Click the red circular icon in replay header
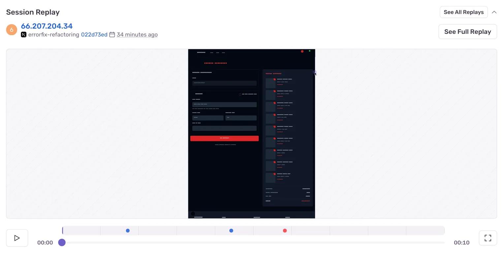The width and height of the screenshot is (504, 257). pos(302,51)
